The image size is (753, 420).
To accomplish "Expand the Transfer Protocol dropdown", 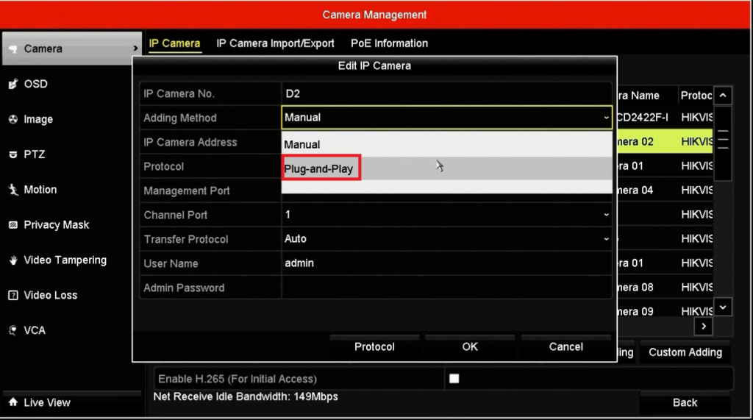I will (606, 239).
